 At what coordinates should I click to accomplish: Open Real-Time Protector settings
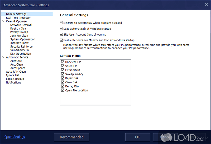18,18
